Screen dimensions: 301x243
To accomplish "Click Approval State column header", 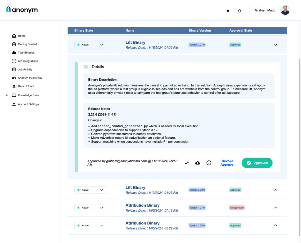I will pyautogui.click(x=240, y=31).
